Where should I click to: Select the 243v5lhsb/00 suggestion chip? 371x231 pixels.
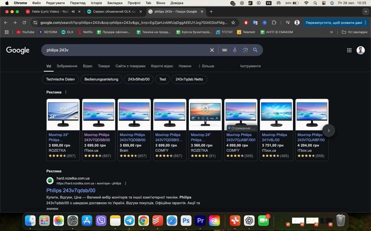click(139, 79)
